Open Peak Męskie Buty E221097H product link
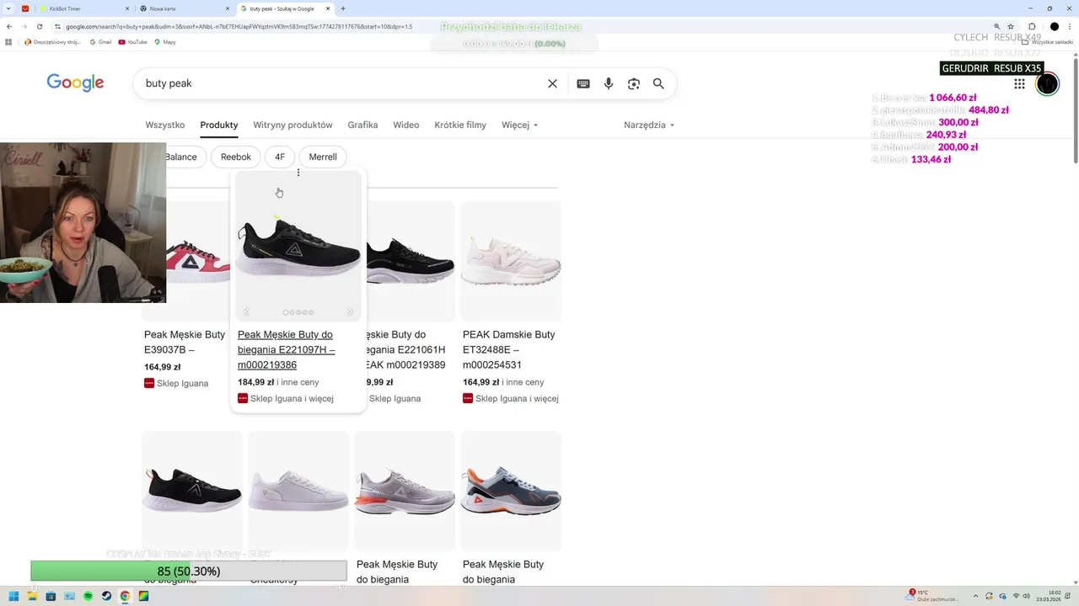 tap(287, 349)
